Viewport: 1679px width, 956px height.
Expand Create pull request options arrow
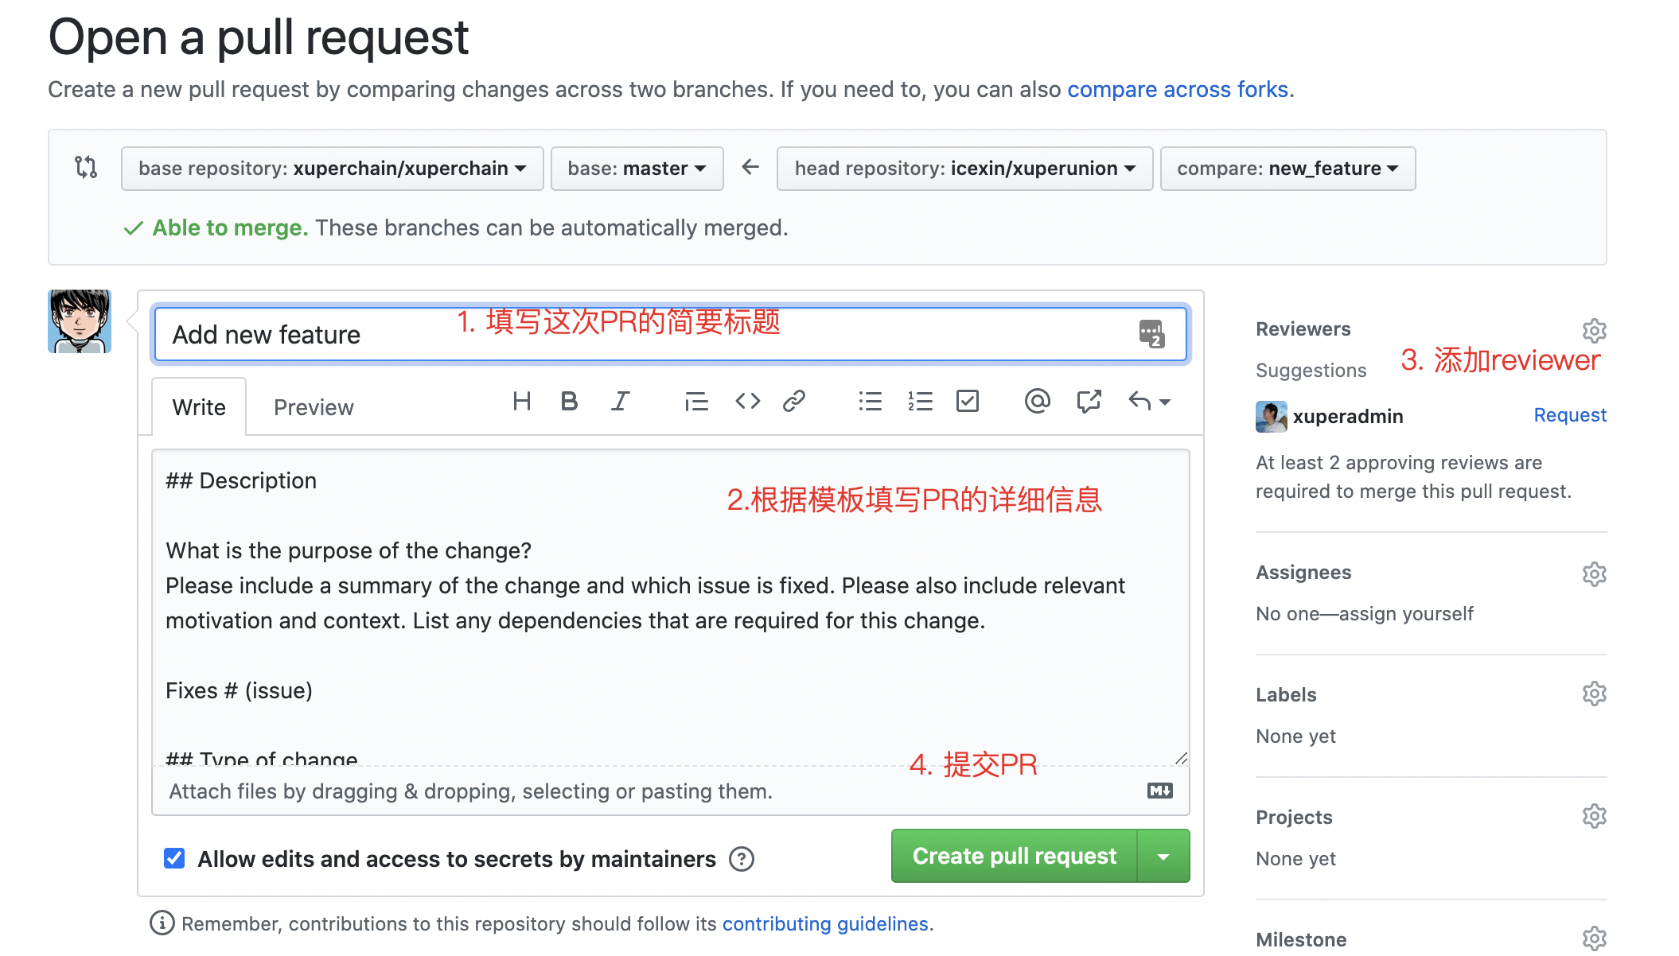pos(1163,857)
